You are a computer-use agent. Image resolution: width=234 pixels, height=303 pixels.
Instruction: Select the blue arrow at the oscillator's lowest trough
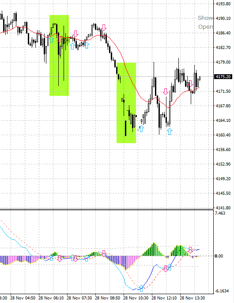point(141,288)
